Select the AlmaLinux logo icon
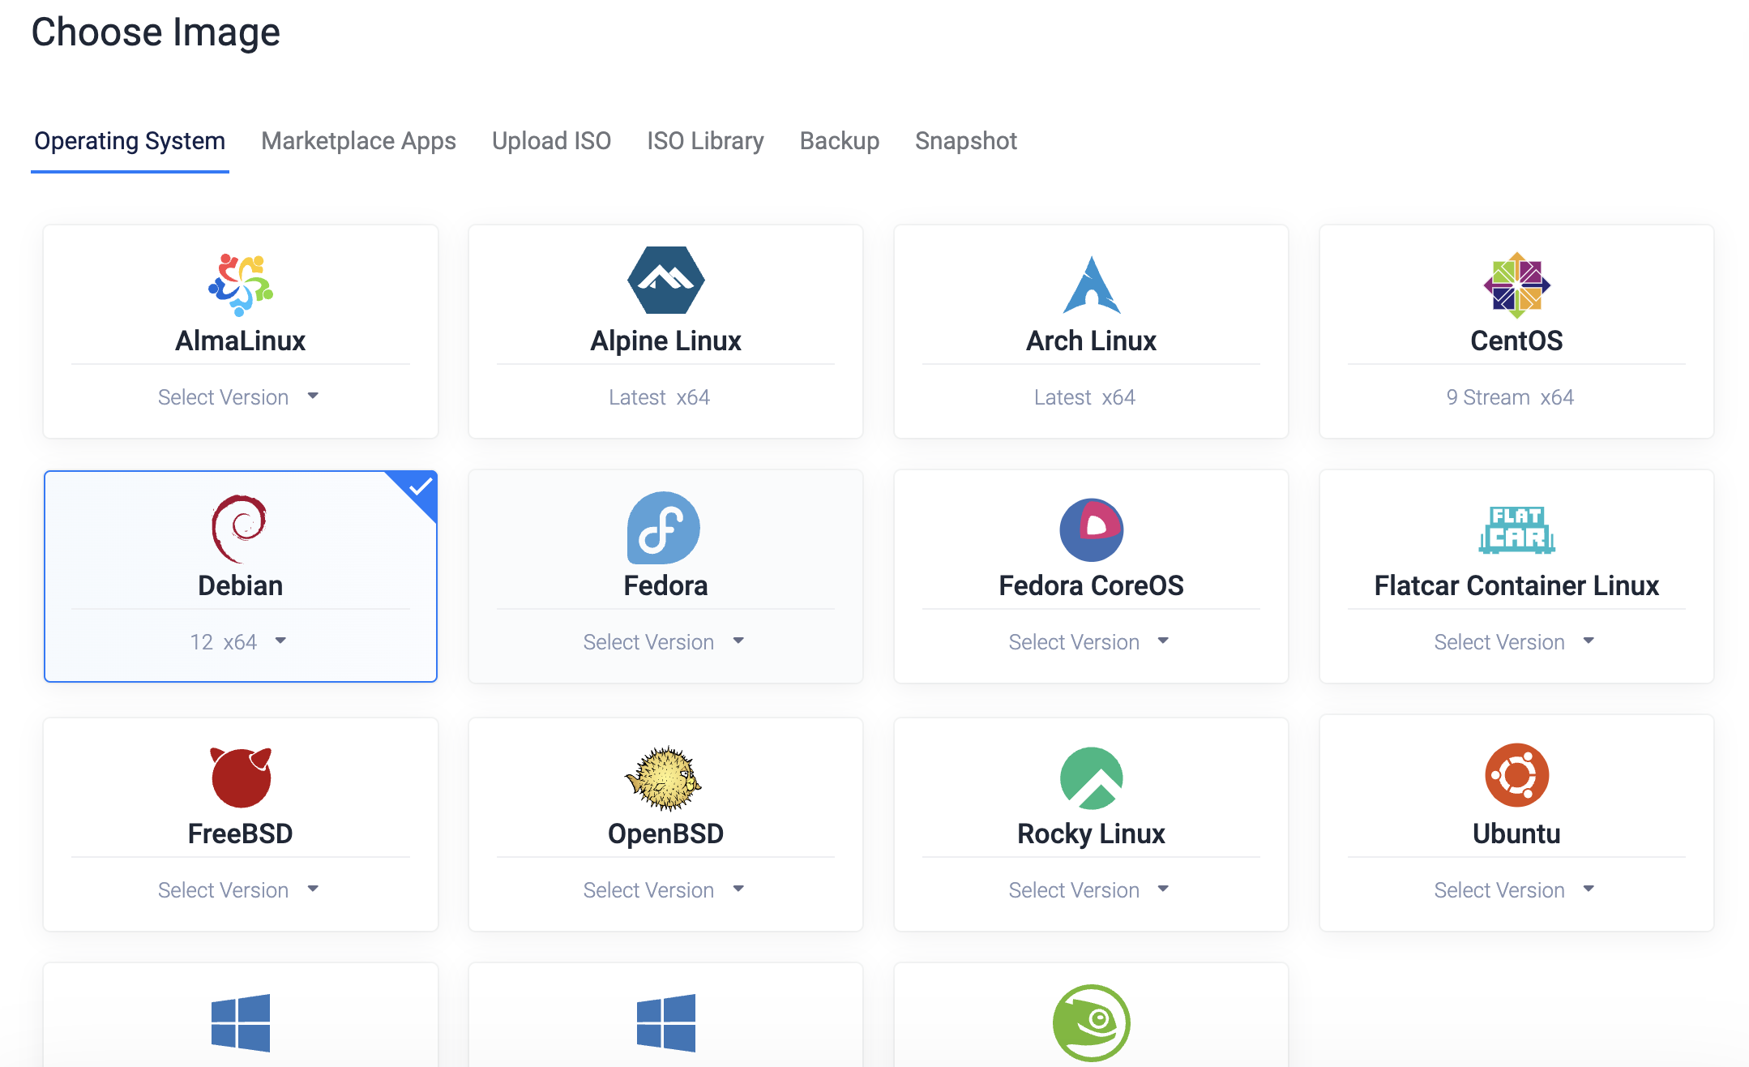 coord(241,285)
